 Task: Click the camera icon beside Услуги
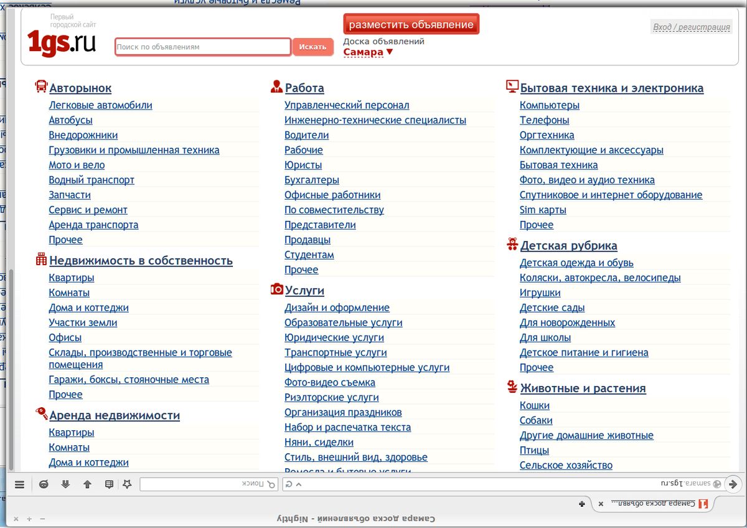[x=277, y=289]
